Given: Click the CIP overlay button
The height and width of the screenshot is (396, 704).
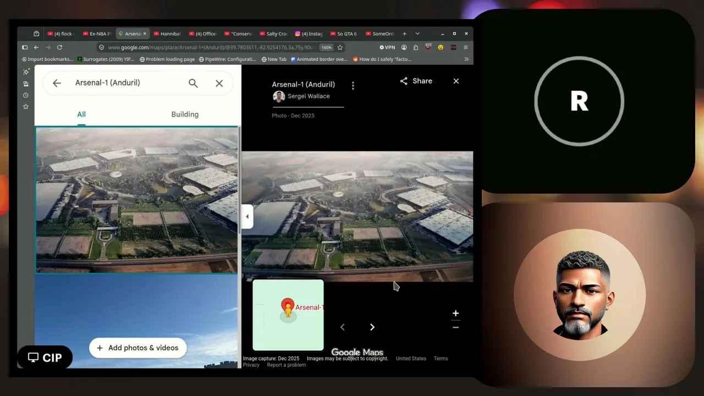Looking at the screenshot, I should [x=45, y=358].
